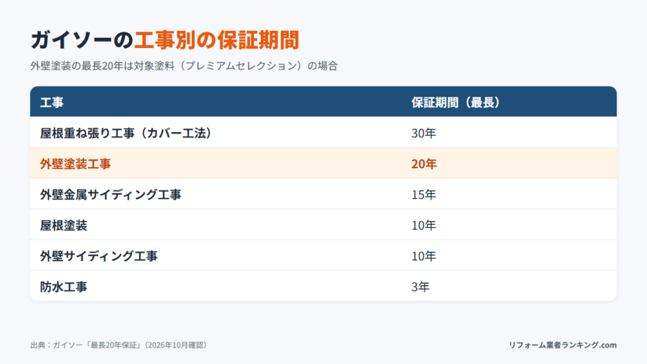Click the 出典：ガイソー source note
Screen dimensions: 647x364
[119, 345]
